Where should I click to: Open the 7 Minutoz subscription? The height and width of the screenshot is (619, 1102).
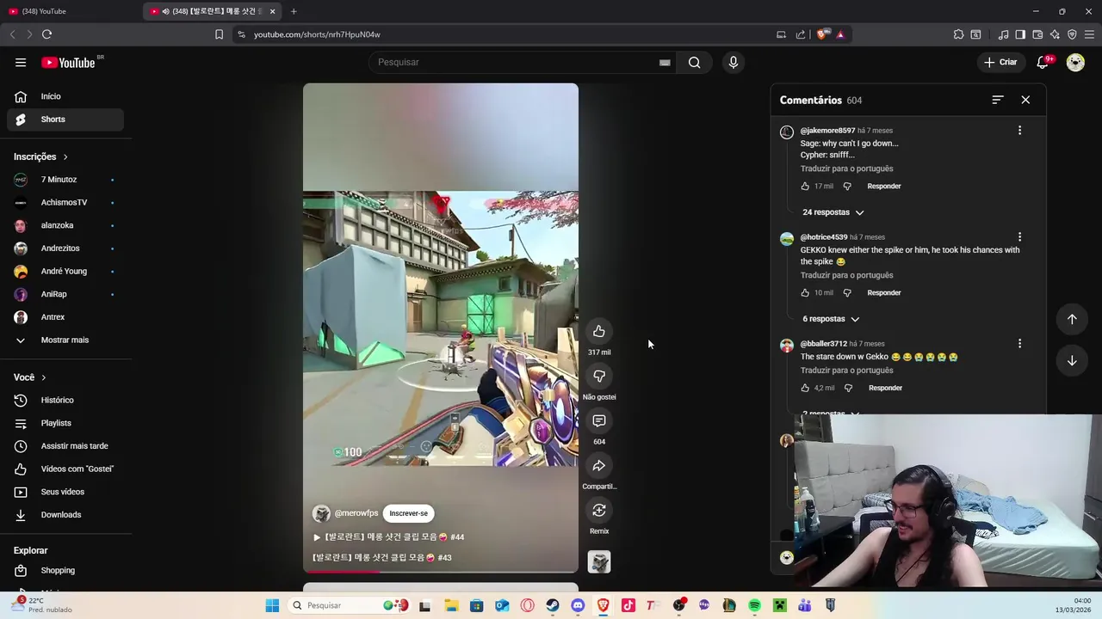[x=65, y=180]
